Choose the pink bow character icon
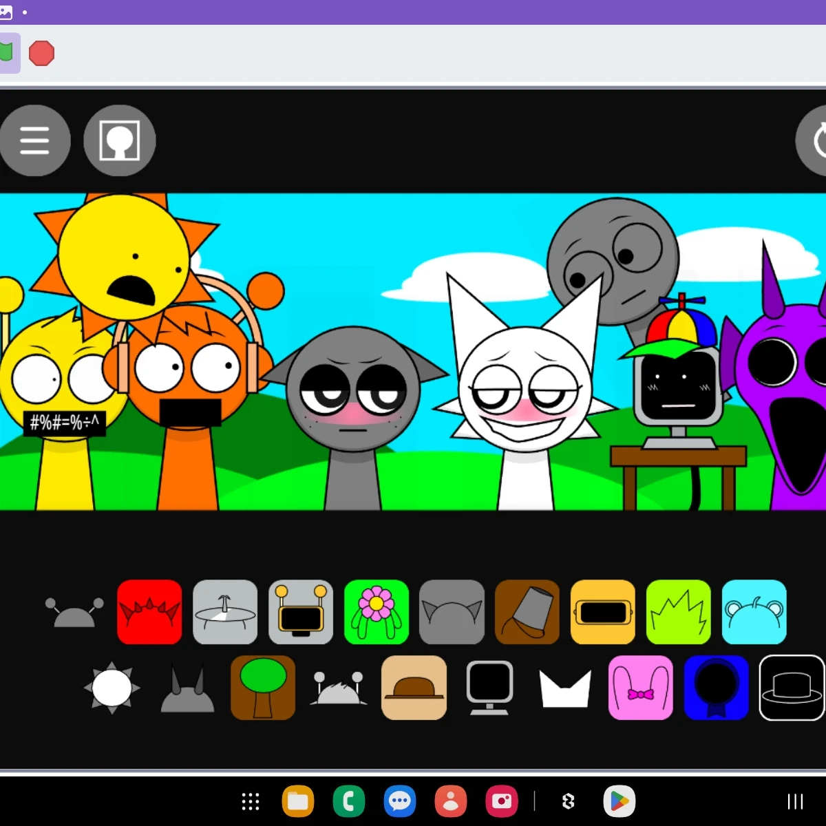Viewport: 826px width, 826px height. (x=641, y=688)
